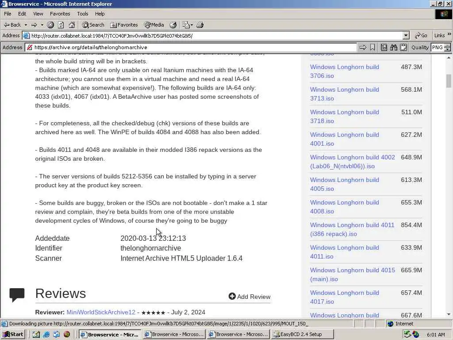Switch to third Browservice taskbar window
The image size is (453, 340).
[x=238, y=335]
